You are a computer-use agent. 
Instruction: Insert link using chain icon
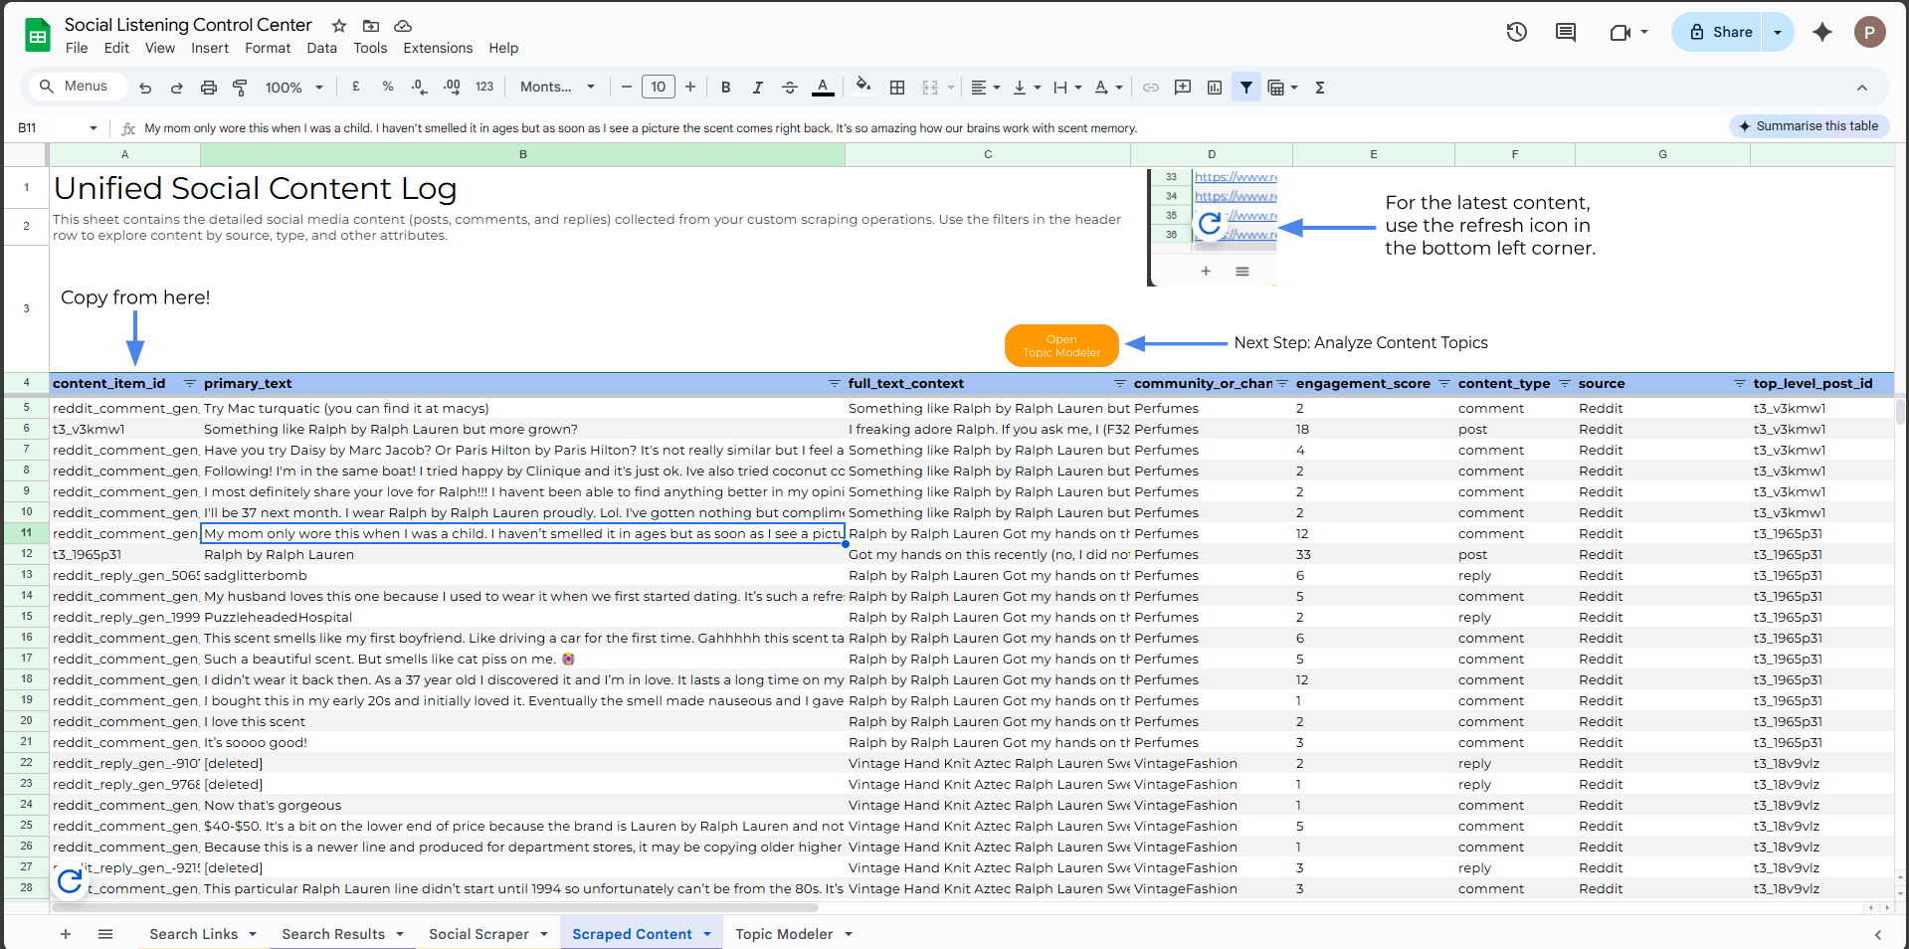tap(1151, 88)
